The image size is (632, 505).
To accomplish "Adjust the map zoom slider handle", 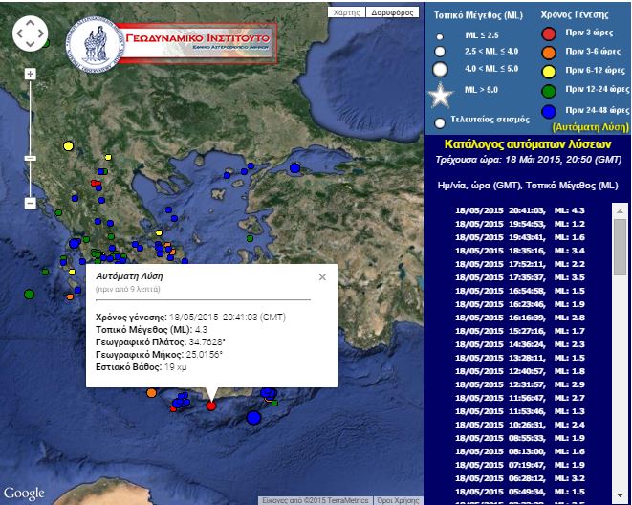I will coord(31,158).
